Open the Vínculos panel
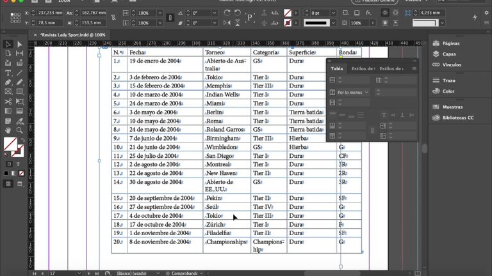 (x=452, y=65)
